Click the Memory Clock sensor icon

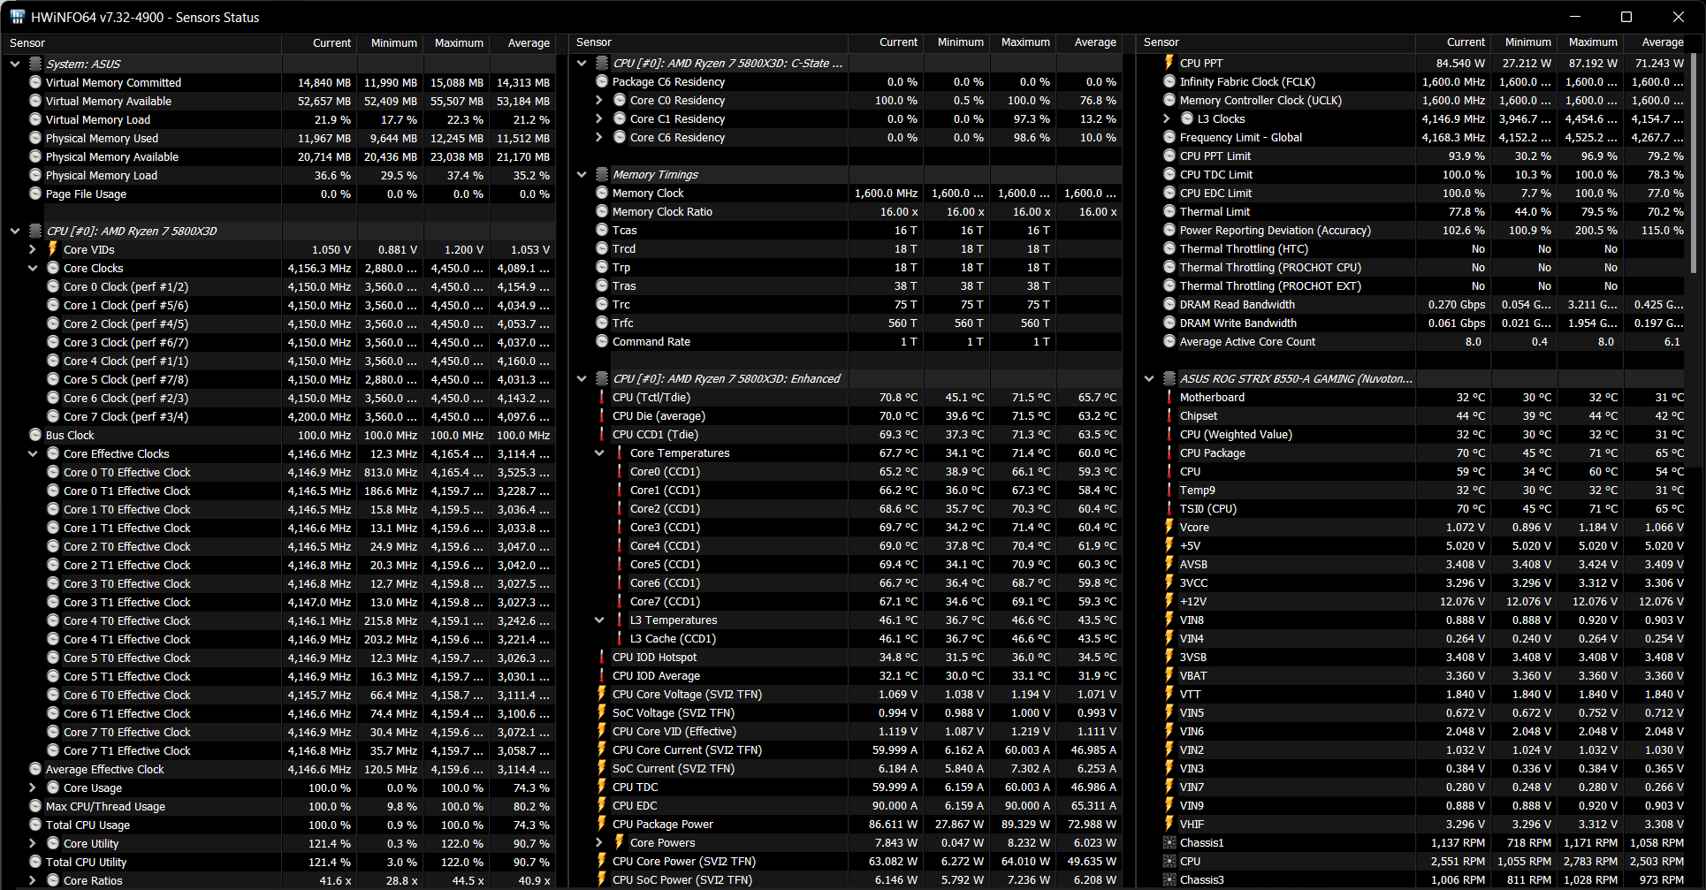click(602, 193)
